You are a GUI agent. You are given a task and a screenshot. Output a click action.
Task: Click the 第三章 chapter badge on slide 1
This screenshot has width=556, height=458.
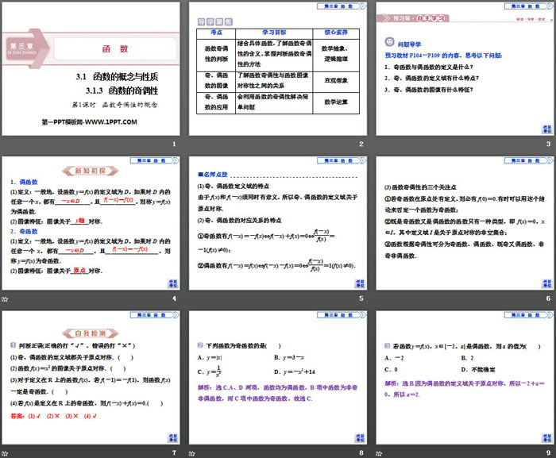(21, 48)
